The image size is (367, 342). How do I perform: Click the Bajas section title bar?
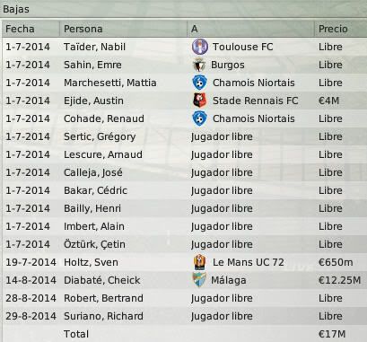point(184,9)
